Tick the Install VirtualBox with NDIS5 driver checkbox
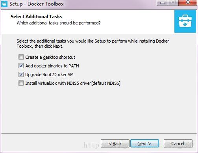Screen dimensions: 198x153 (21, 83)
